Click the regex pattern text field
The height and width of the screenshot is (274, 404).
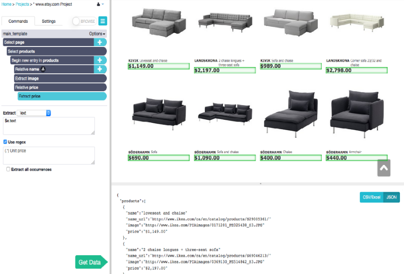[x=49, y=155]
